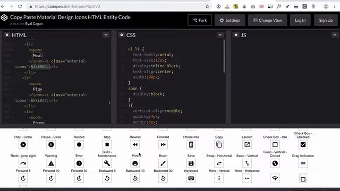Go back in the browser
The height and width of the screenshot is (191, 340).
(x=3, y=6)
